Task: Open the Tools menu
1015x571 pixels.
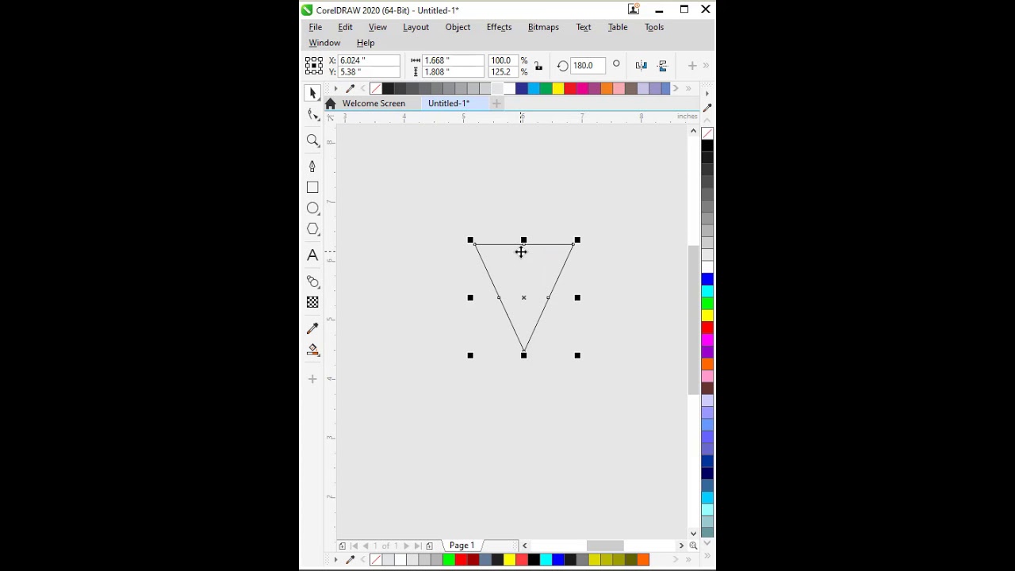Action: 654,27
